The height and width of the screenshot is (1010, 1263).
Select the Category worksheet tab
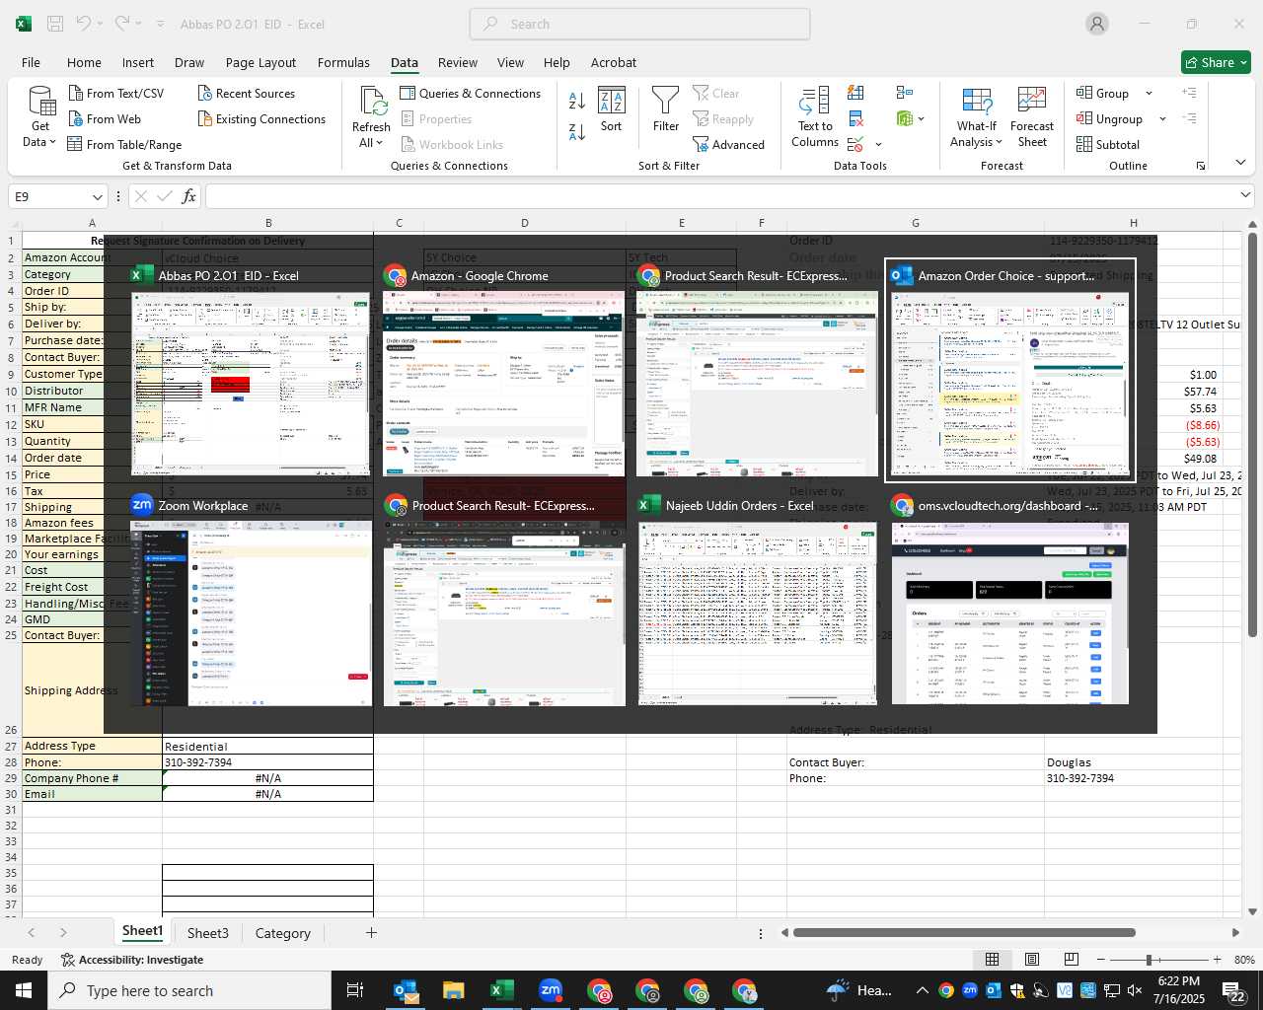[282, 933]
